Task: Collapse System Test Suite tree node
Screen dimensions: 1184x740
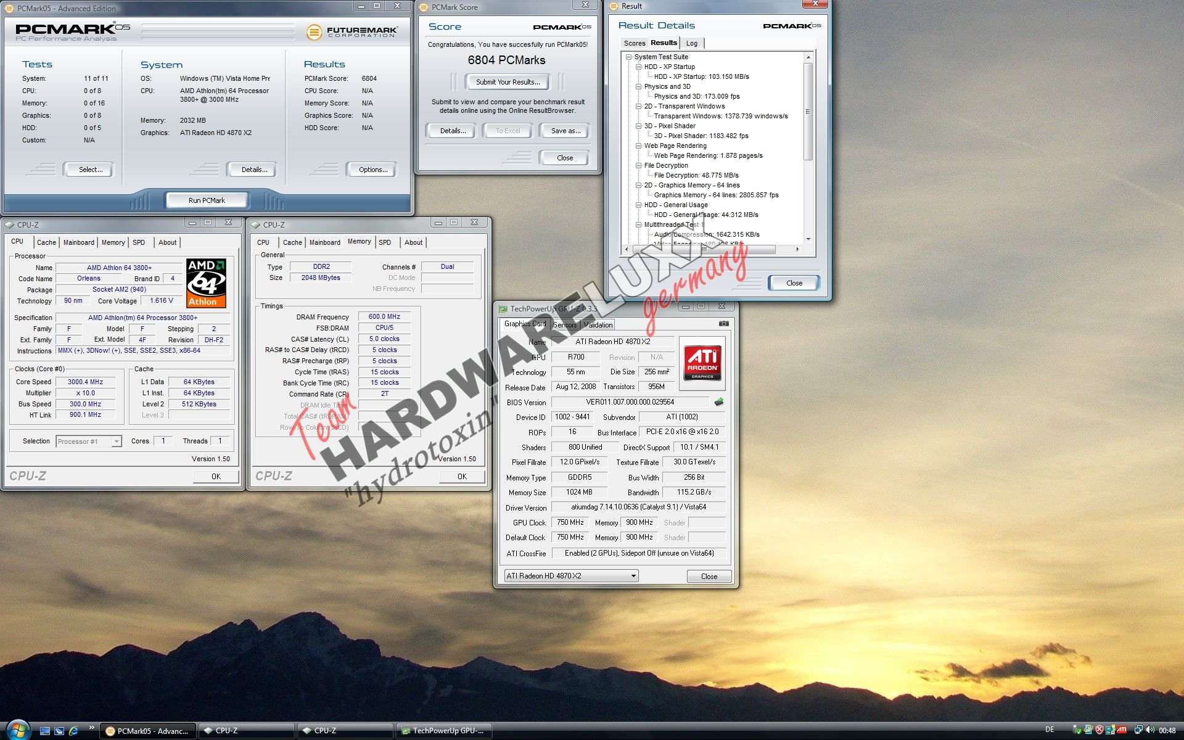Action: 629,57
